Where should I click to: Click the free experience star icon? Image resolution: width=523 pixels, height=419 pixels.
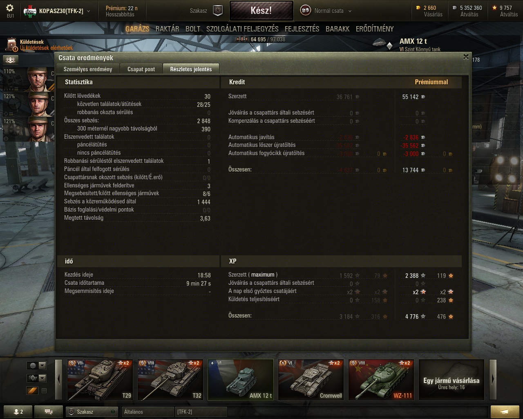[x=495, y=7]
